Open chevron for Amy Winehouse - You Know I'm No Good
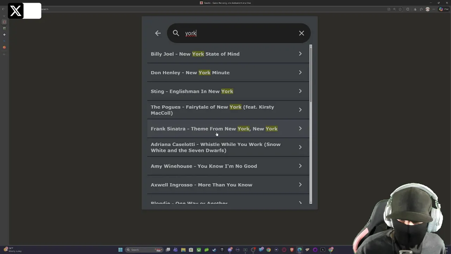Viewport: 451px width, 254px height. pos(300,166)
